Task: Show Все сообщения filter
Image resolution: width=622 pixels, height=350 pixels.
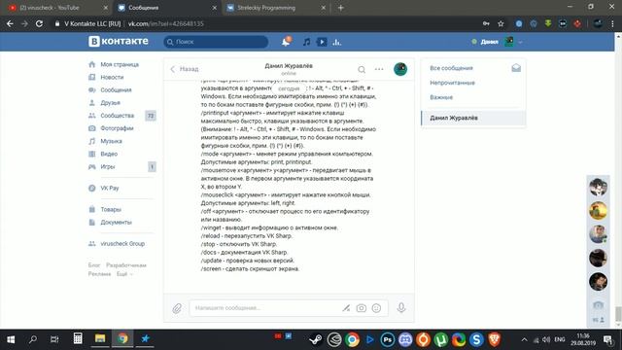Action: click(451, 68)
